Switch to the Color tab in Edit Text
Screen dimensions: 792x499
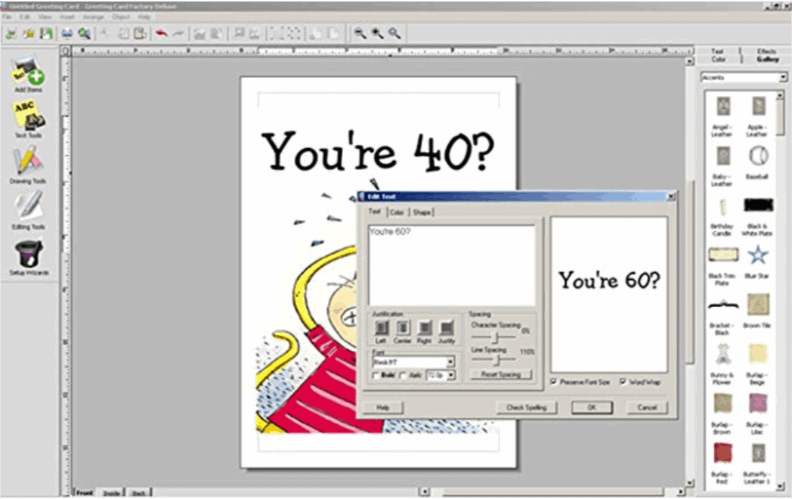tap(397, 212)
